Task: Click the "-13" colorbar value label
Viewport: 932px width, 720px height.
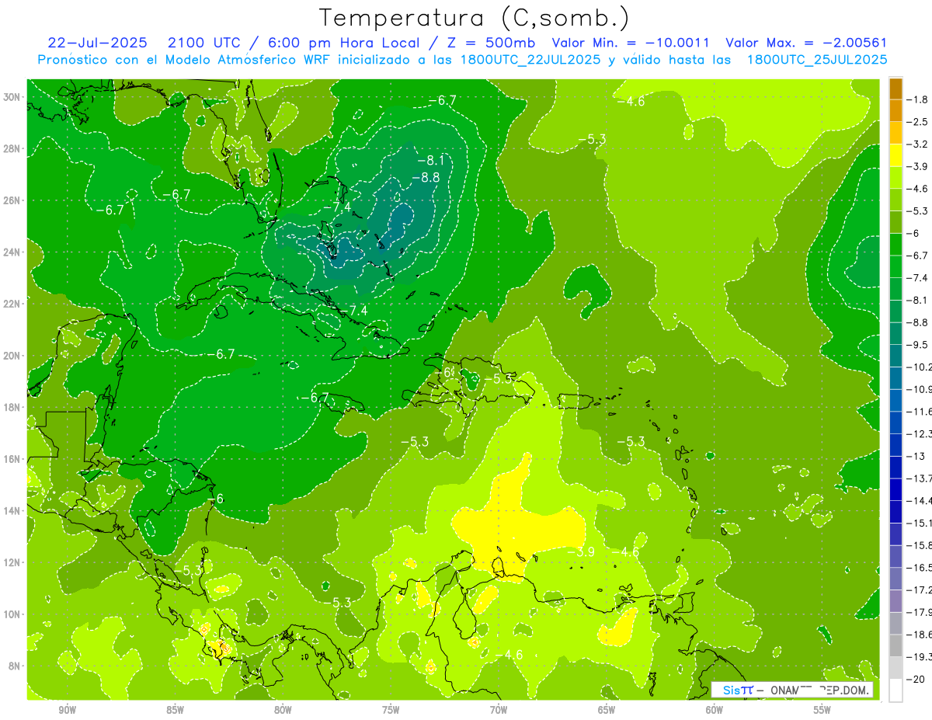Action: pos(916,456)
